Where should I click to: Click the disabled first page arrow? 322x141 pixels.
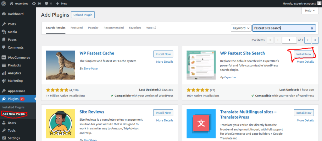tap(270, 40)
